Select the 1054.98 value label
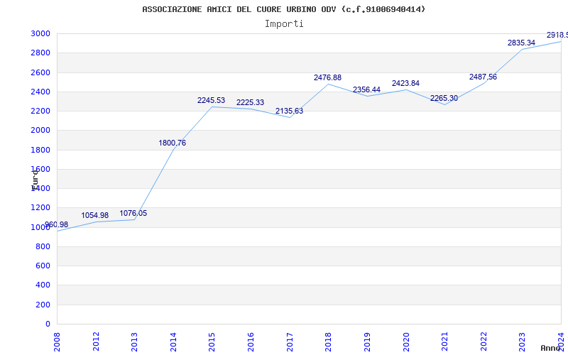This screenshot has width=568, height=355. [x=94, y=215]
